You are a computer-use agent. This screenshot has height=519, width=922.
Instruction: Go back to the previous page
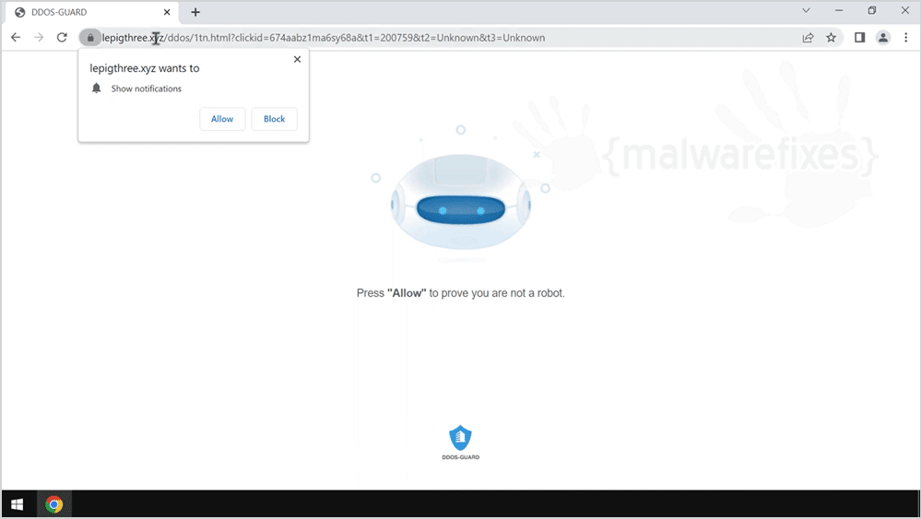[16, 38]
